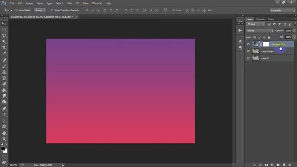This screenshot has width=297, height=167.
Task: Add a layer mask
Action: click(x=266, y=165)
